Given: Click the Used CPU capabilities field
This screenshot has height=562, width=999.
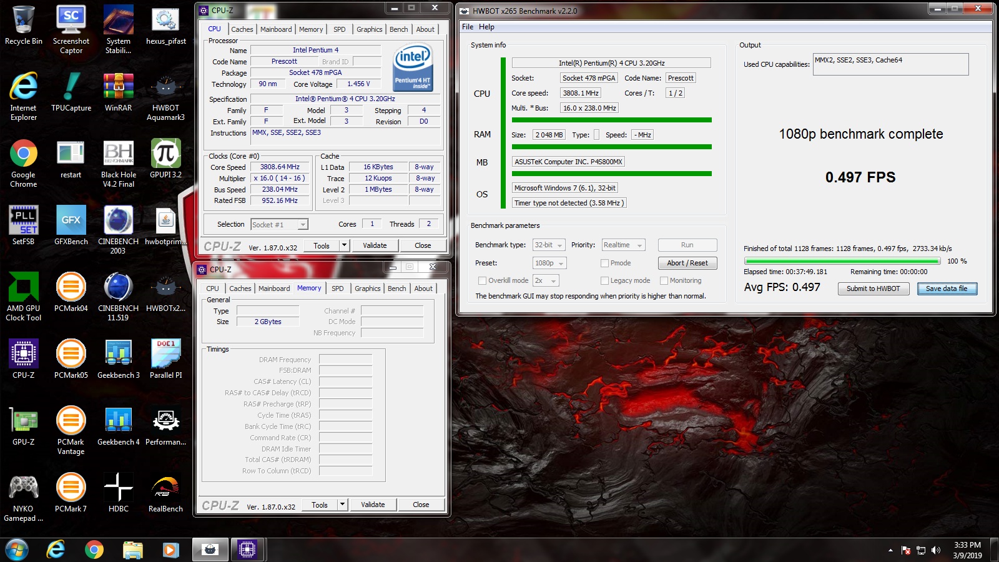Looking at the screenshot, I should (x=890, y=64).
